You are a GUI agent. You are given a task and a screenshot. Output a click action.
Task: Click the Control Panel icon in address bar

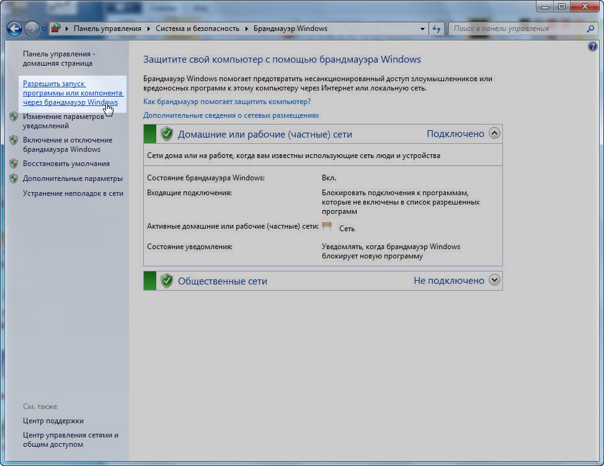[56, 29]
